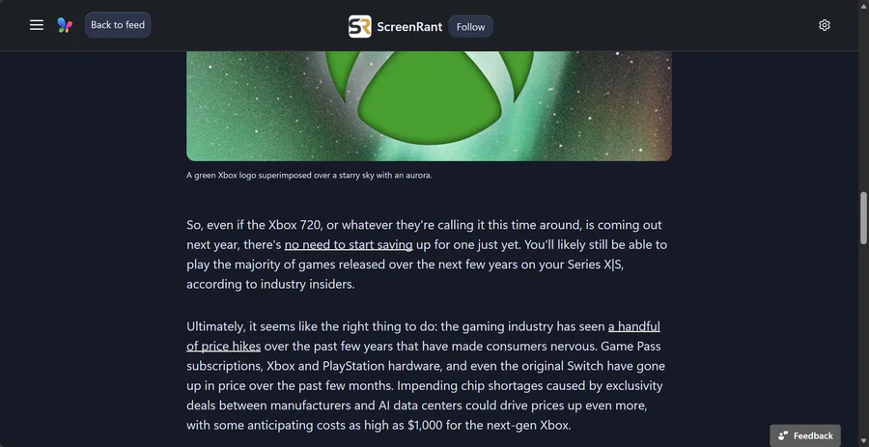Open the settings gear
The width and height of the screenshot is (869, 447).
pyautogui.click(x=825, y=25)
